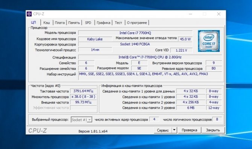Click the Версия 1.81.1.x64 label
Viewport: 252px width, 149px height.
(x=93, y=131)
